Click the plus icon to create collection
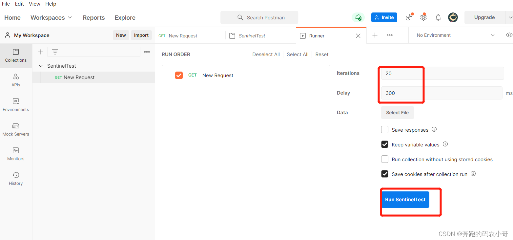This screenshot has height=240, width=513. click(x=41, y=52)
